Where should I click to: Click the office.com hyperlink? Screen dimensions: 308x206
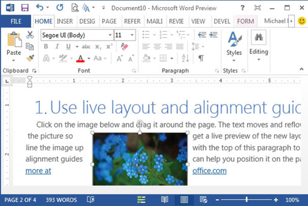(209, 171)
